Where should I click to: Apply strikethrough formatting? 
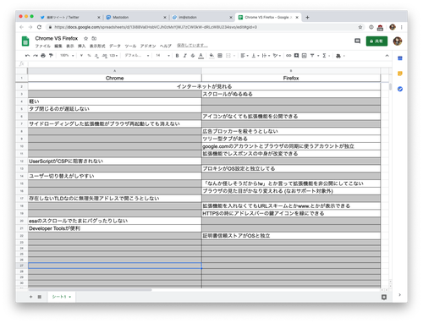(193, 56)
